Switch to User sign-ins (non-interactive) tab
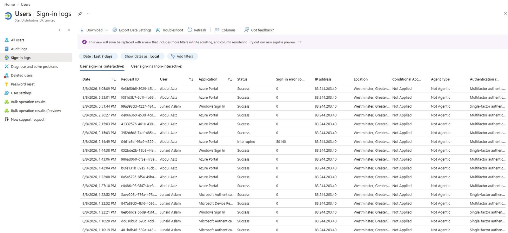This screenshot has width=508, height=233. click(x=157, y=66)
